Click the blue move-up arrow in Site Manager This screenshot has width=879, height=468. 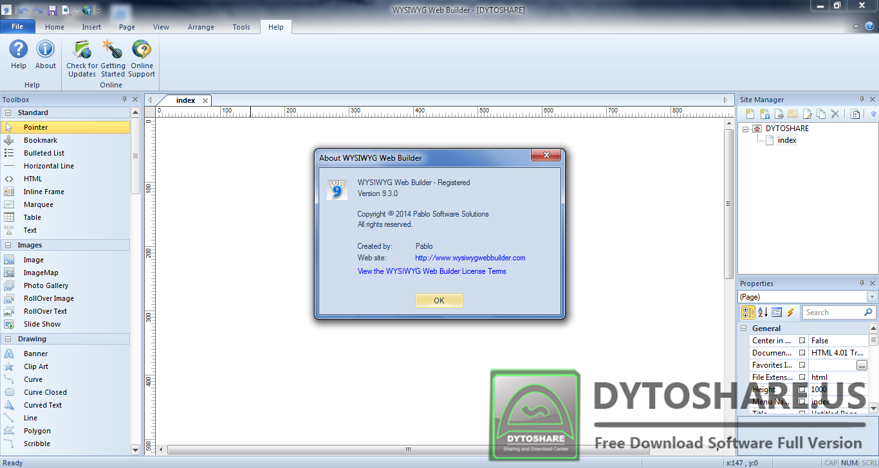873,114
